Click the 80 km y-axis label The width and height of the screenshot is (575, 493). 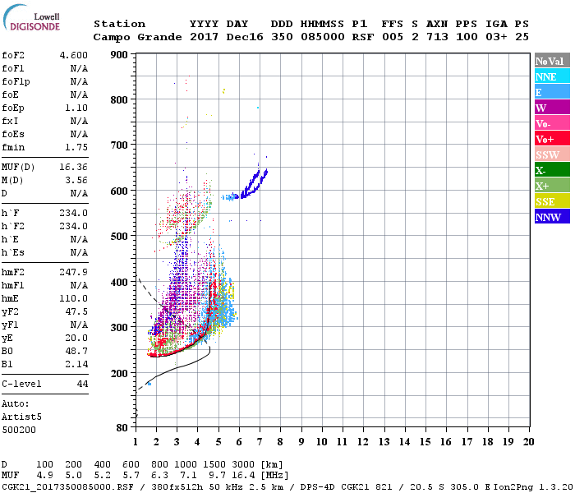(122, 427)
